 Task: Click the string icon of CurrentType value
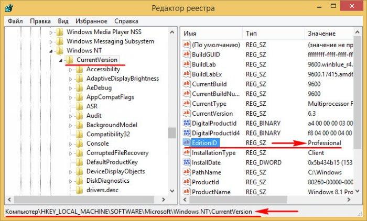point(187,103)
